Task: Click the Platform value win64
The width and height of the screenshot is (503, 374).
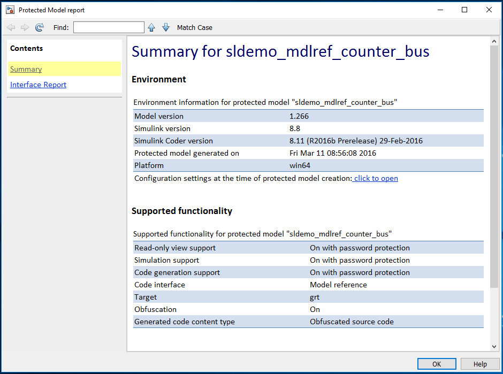Action: click(x=300, y=165)
